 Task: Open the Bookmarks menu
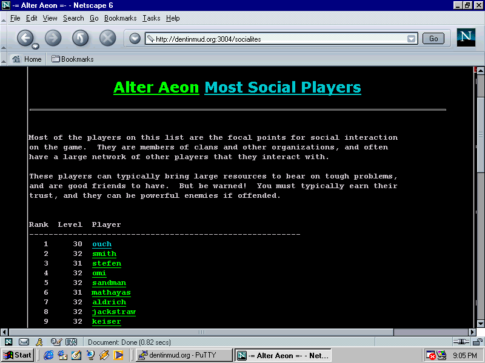coord(120,18)
